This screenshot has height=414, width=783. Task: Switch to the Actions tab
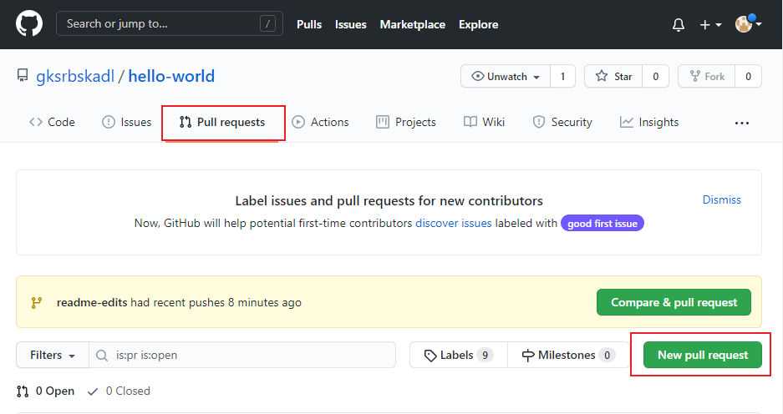(x=320, y=122)
